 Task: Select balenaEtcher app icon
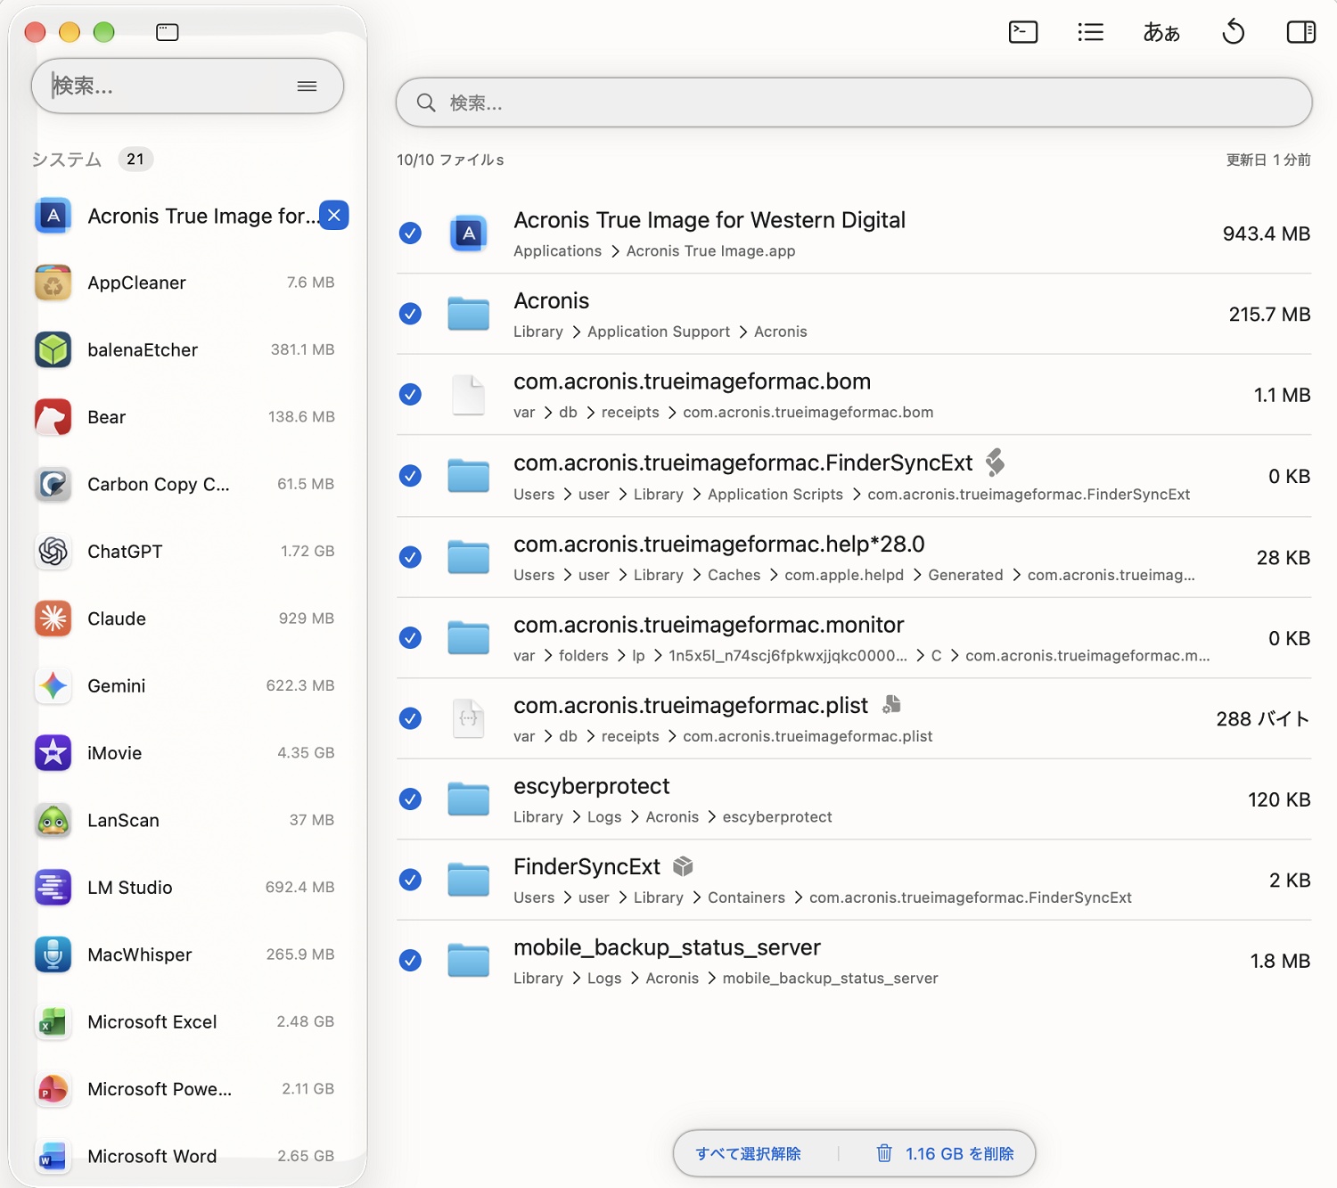coord(53,350)
